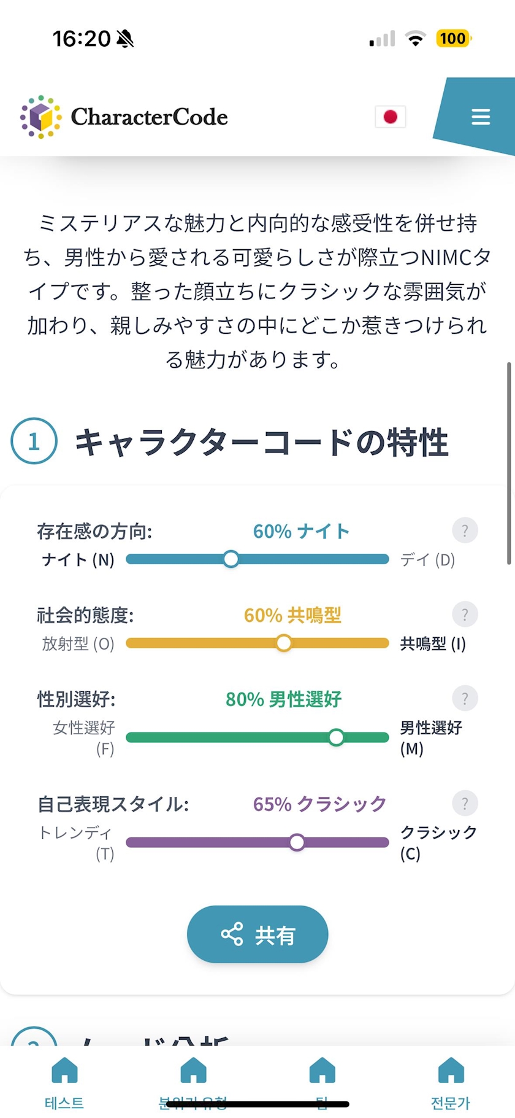Viewport: 515px width, 1118px height.
Task: Open the 전문가 bottom tab
Action: (x=451, y=1083)
